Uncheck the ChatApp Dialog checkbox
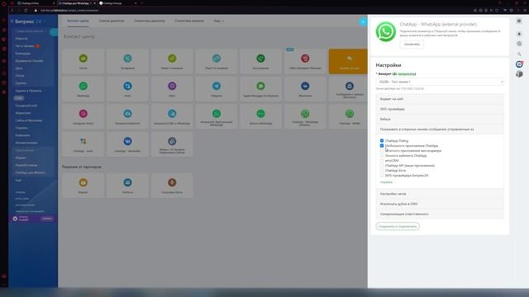Viewport: 529px width, 297px height. pos(382,141)
